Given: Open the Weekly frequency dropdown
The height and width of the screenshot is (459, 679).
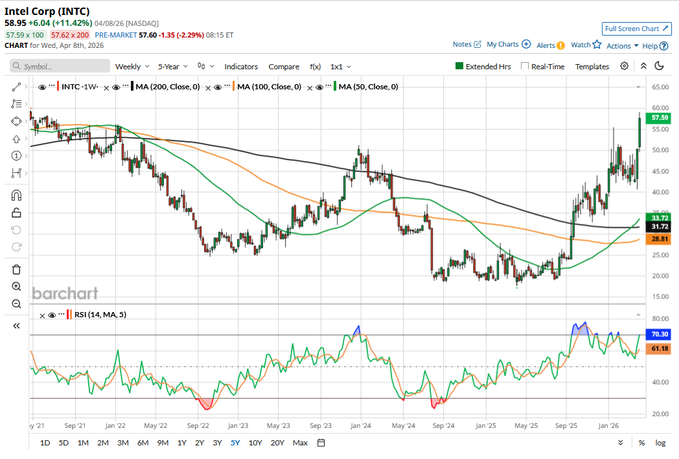Looking at the screenshot, I should (132, 67).
